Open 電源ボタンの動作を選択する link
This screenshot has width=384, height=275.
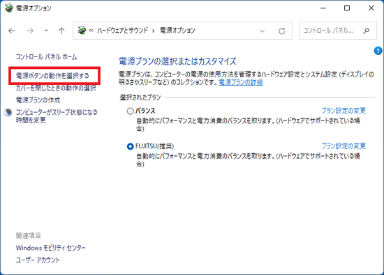pyautogui.click(x=52, y=76)
